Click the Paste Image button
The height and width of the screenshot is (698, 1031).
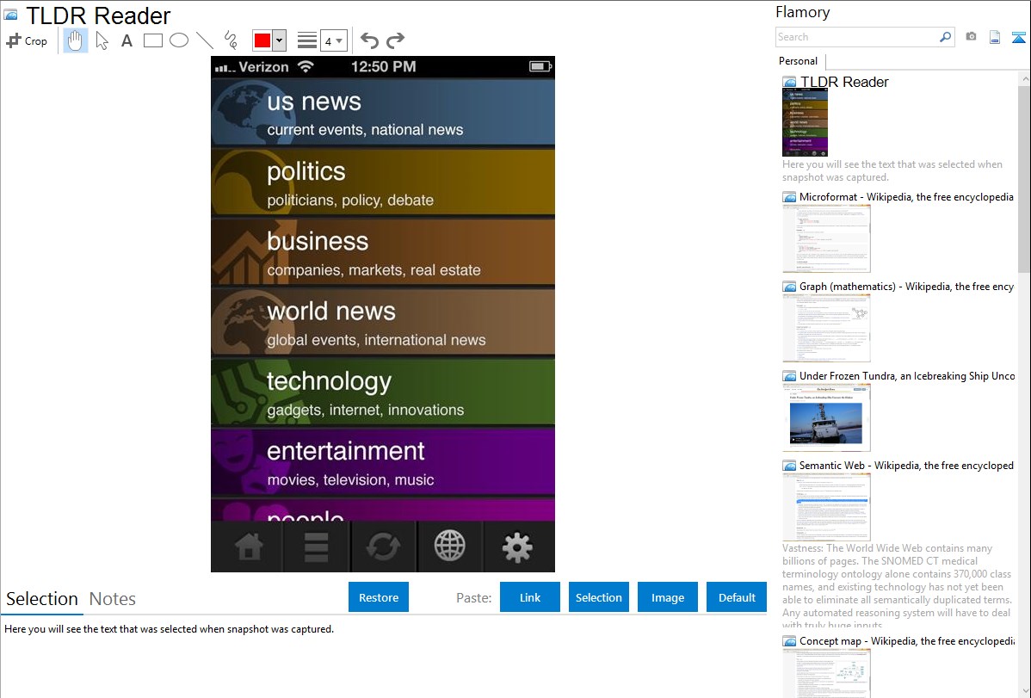click(667, 597)
